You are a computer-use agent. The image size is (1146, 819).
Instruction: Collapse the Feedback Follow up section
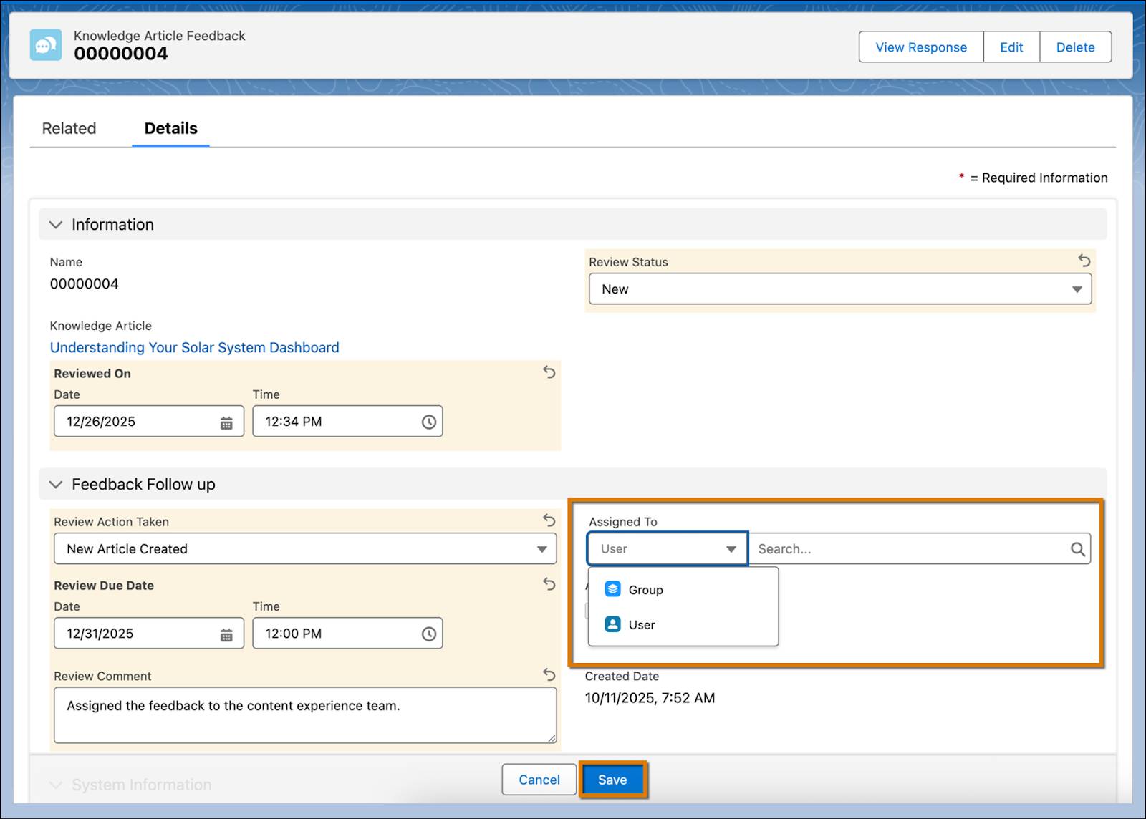[55, 485]
